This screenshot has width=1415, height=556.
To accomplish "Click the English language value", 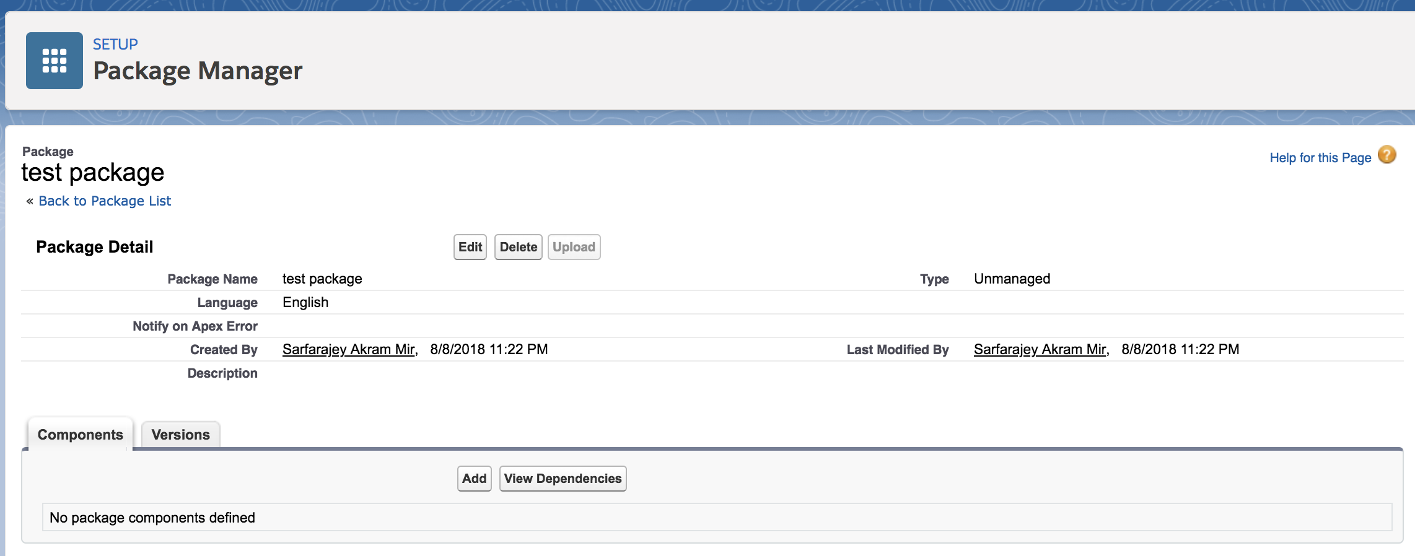I will pos(305,302).
